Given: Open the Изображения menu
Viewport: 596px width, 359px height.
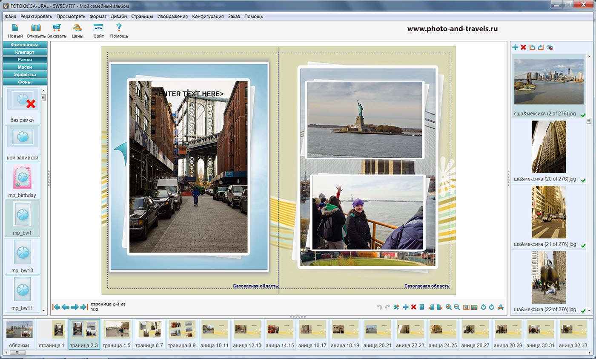Looking at the screenshot, I should click(x=172, y=17).
